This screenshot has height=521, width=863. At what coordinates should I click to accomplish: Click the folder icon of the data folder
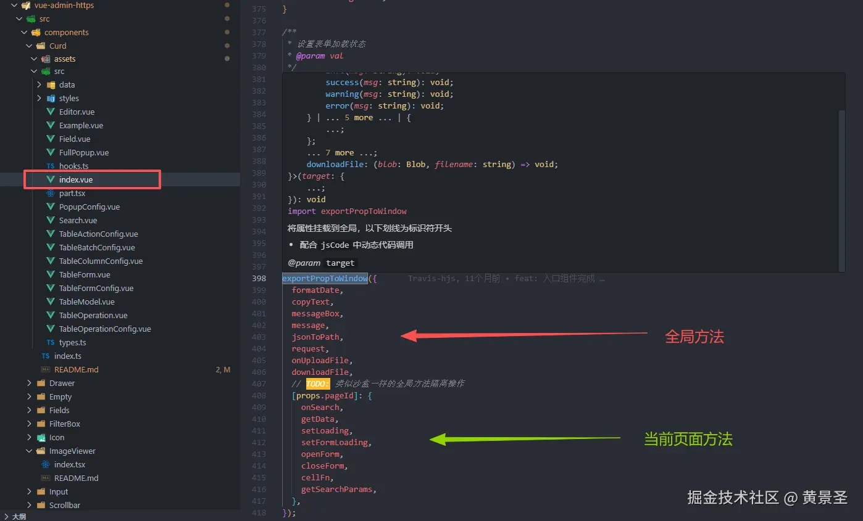click(51, 85)
